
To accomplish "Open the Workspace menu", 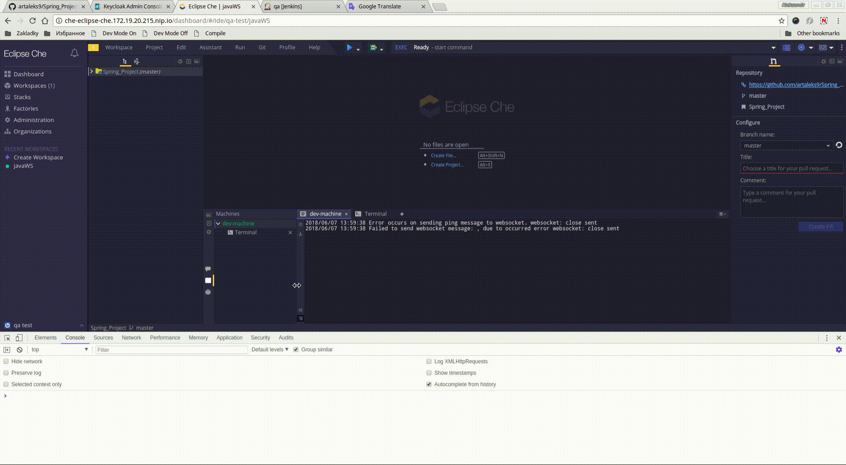I will (119, 48).
